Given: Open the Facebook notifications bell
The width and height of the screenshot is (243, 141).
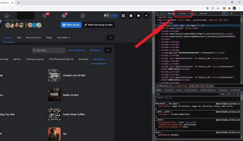Looking at the screenshot, I should tap(139, 16).
